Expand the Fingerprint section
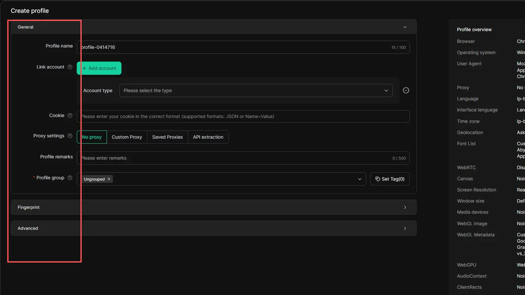 tap(405, 207)
